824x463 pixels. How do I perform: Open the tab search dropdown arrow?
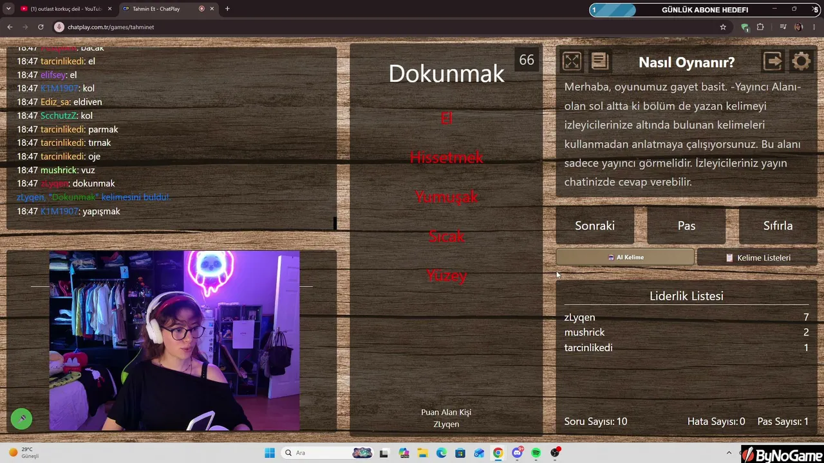[x=8, y=9]
